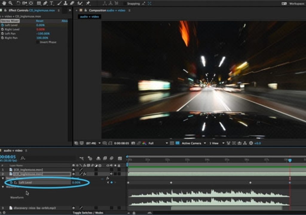The image size is (306, 215).
Task: Click the +0.0 exposure value
Action: tap(258, 143)
